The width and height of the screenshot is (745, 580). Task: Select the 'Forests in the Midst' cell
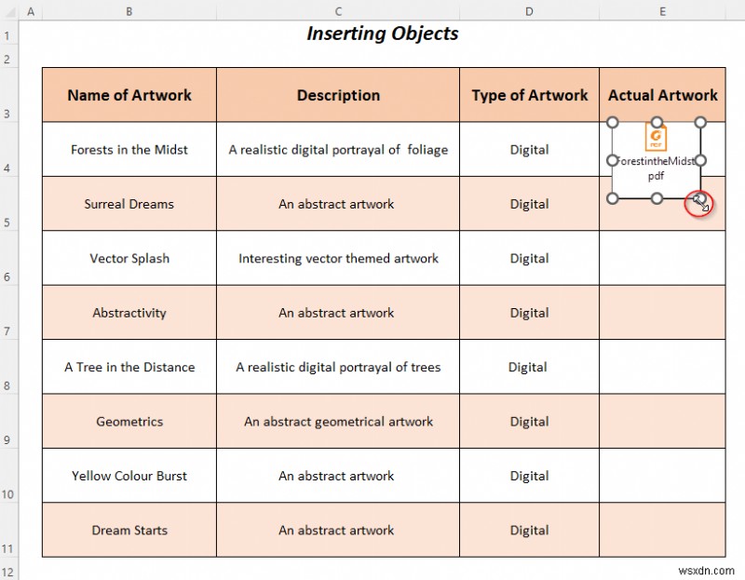click(x=129, y=149)
